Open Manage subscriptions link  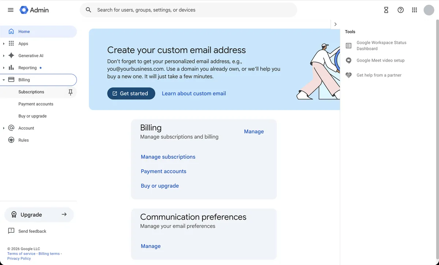coord(168,157)
